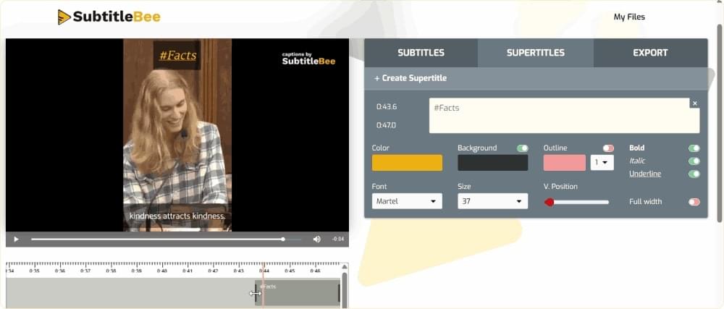Viewport: 724px width, 309px height.
Task: Click the #Facts overlay in video preview
Action: pos(177,56)
